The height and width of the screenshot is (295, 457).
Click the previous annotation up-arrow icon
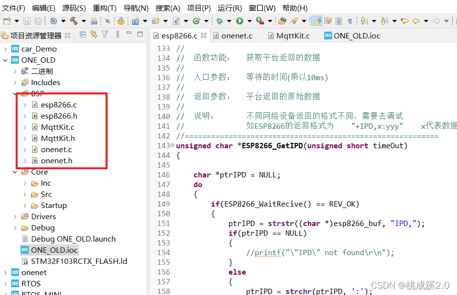pyautogui.click(x=385, y=21)
